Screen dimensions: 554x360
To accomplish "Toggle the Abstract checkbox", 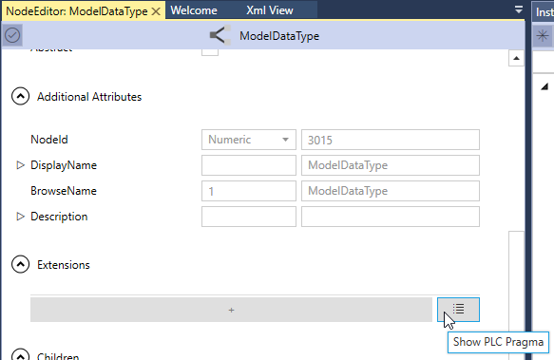I will (x=210, y=51).
